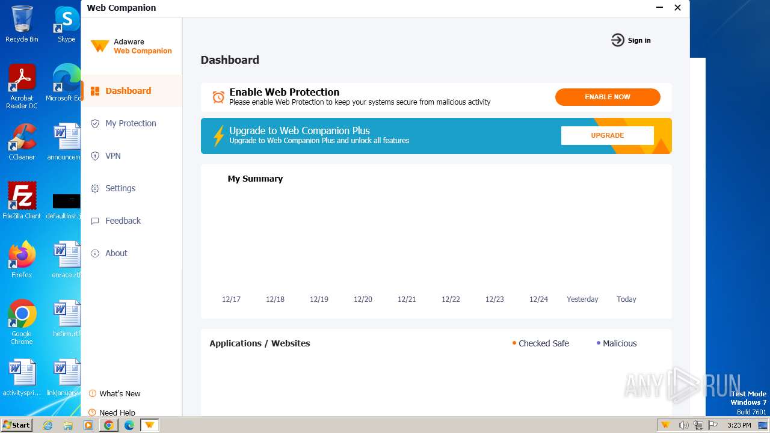770x433 pixels.
Task: Open the Skype desktop shortcut
Action: (67, 24)
